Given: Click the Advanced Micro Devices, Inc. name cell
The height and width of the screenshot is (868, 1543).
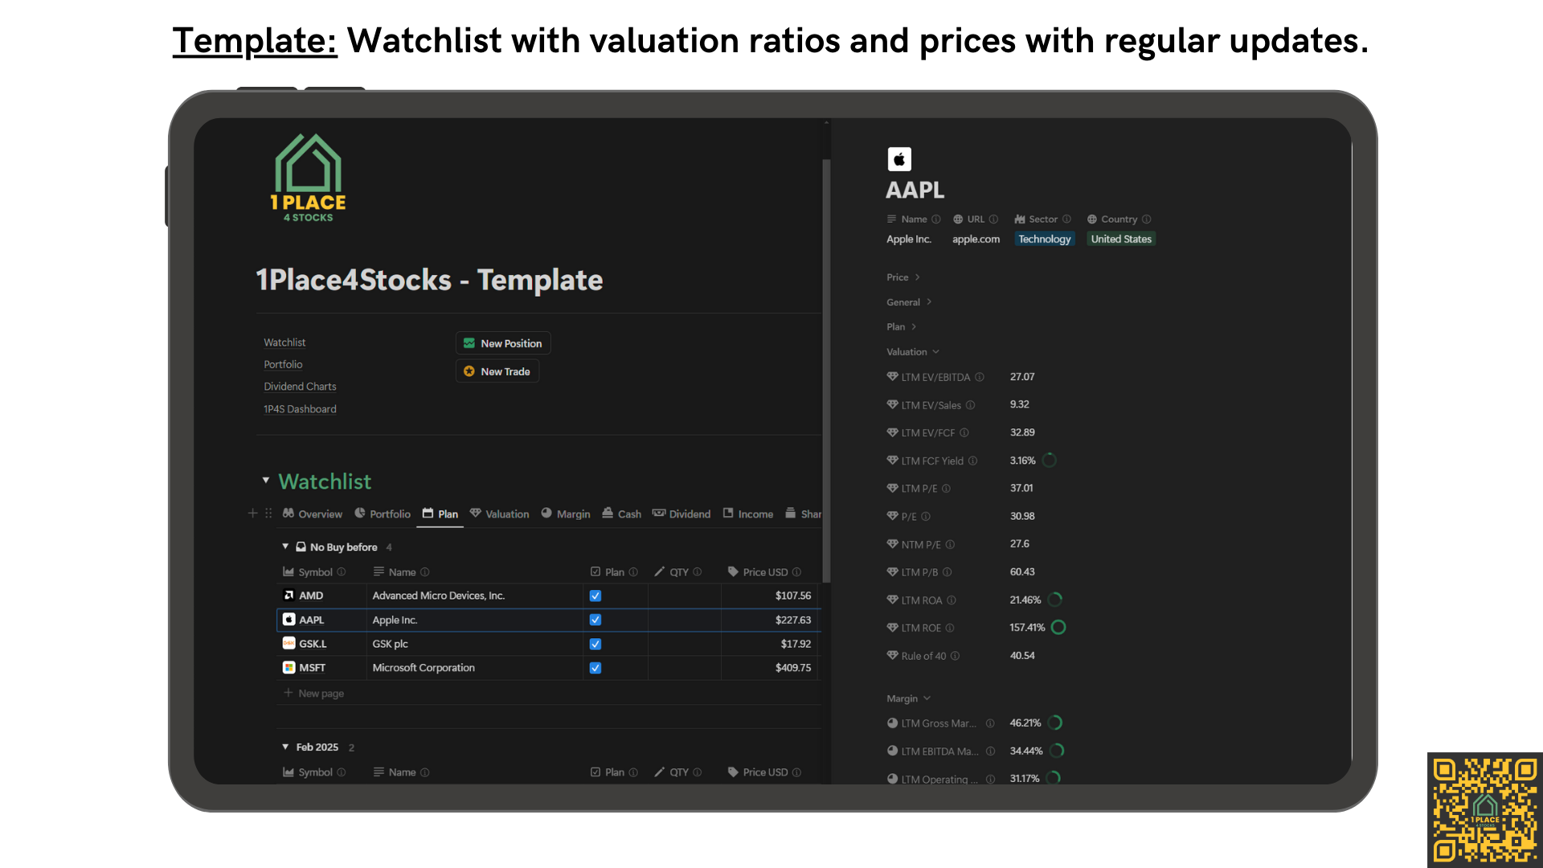Looking at the screenshot, I should pos(475,596).
